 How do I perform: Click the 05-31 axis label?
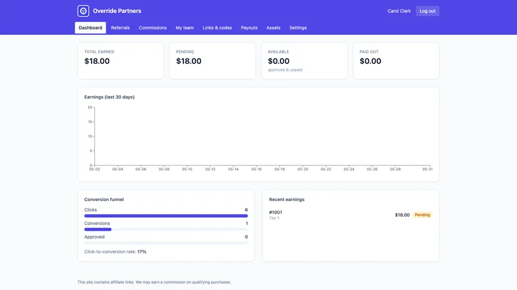427,169
